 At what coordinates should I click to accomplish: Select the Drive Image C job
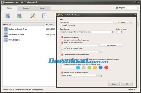14,40
